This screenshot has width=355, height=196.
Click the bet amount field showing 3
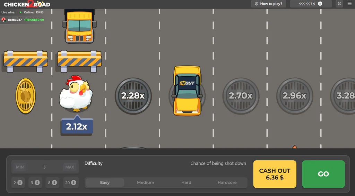point(45,167)
